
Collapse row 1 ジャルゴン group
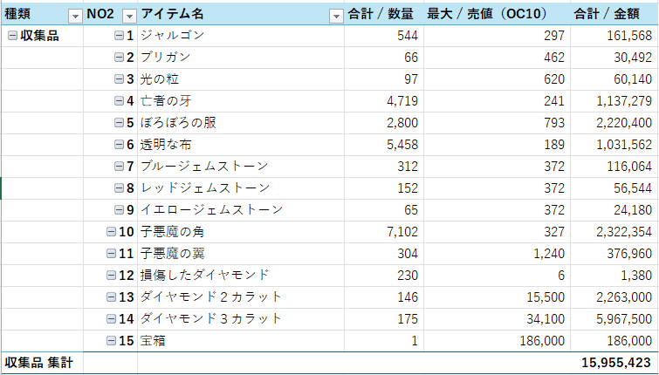click(x=120, y=36)
